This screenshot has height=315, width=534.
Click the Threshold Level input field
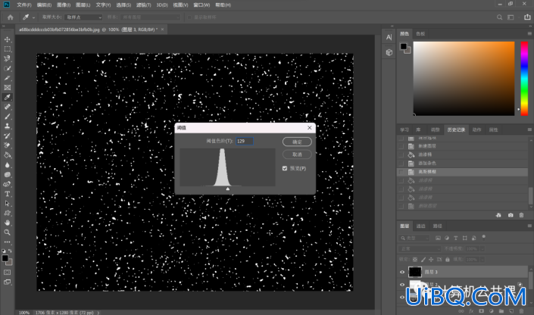(245, 141)
